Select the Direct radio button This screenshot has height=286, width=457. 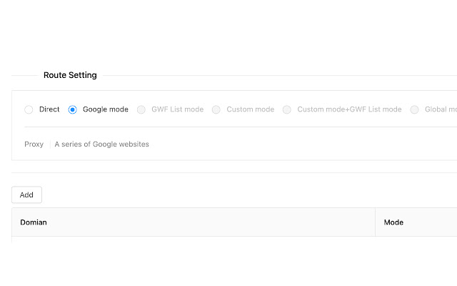tap(29, 109)
